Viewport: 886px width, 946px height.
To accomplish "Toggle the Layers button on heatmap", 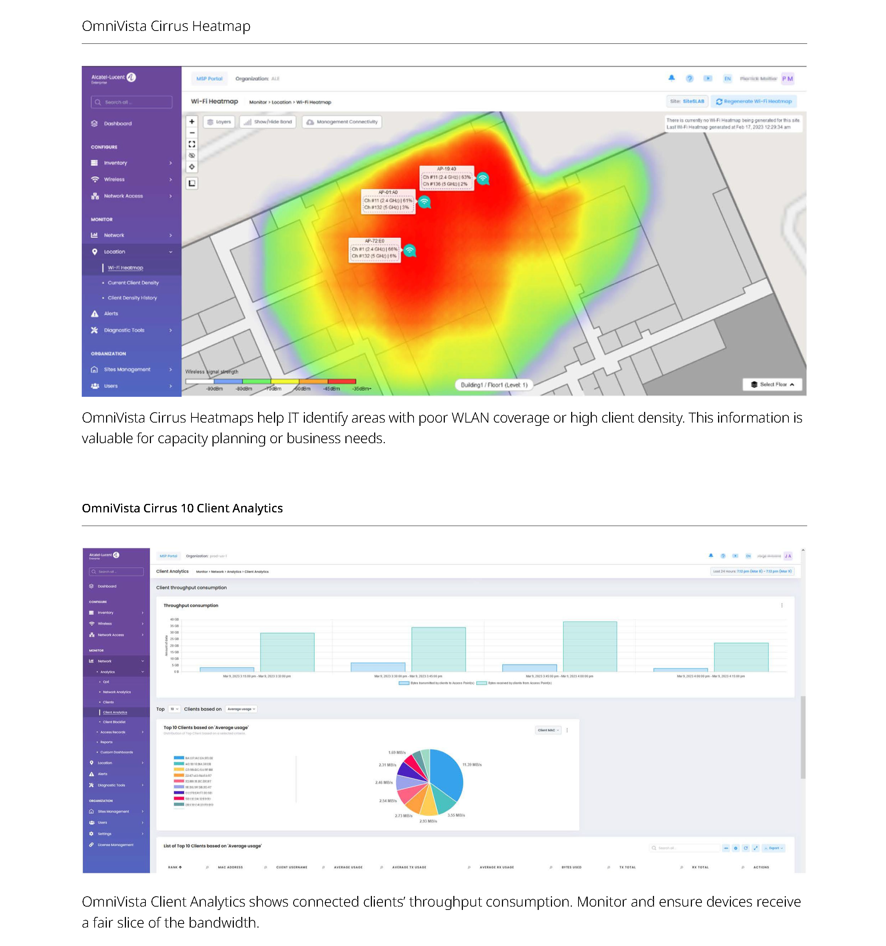I will pyautogui.click(x=219, y=122).
